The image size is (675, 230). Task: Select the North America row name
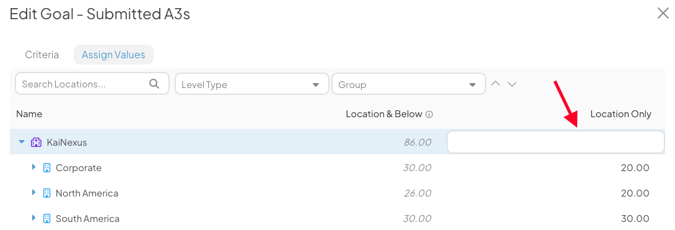click(x=87, y=193)
